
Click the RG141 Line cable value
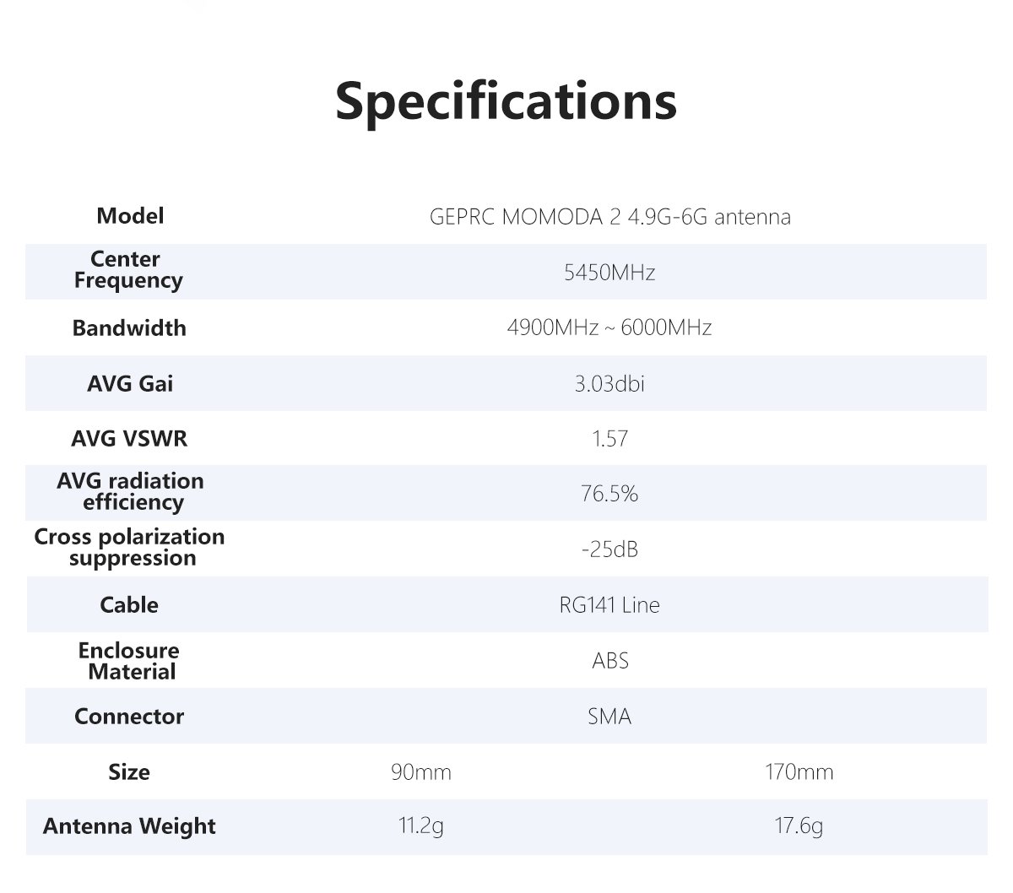point(609,605)
